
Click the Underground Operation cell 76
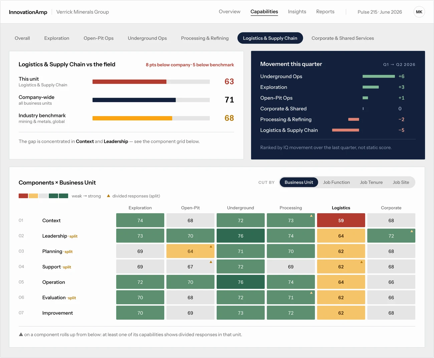(x=240, y=282)
